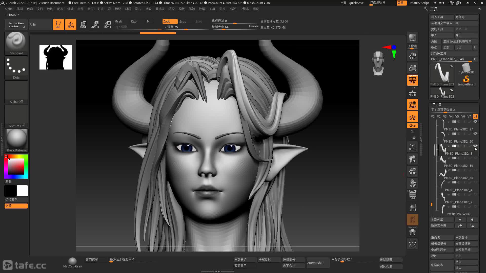
Task: Click the white secondary color swatch
Action: pyautogui.click(x=22, y=191)
